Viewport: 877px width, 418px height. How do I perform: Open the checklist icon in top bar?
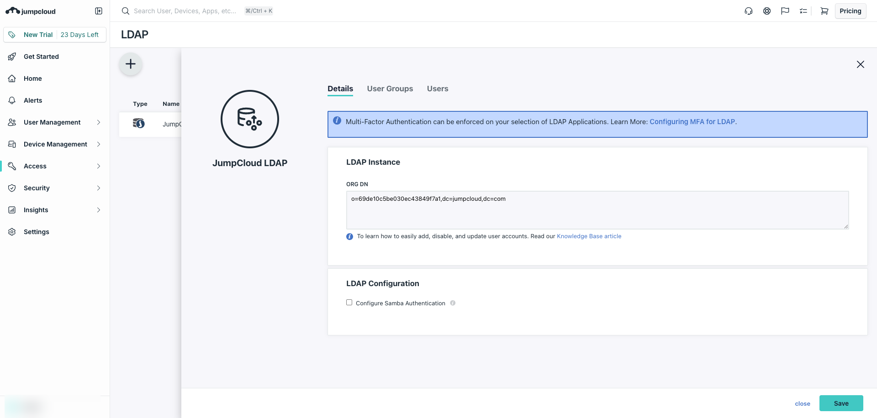click(x=803, y=10)
